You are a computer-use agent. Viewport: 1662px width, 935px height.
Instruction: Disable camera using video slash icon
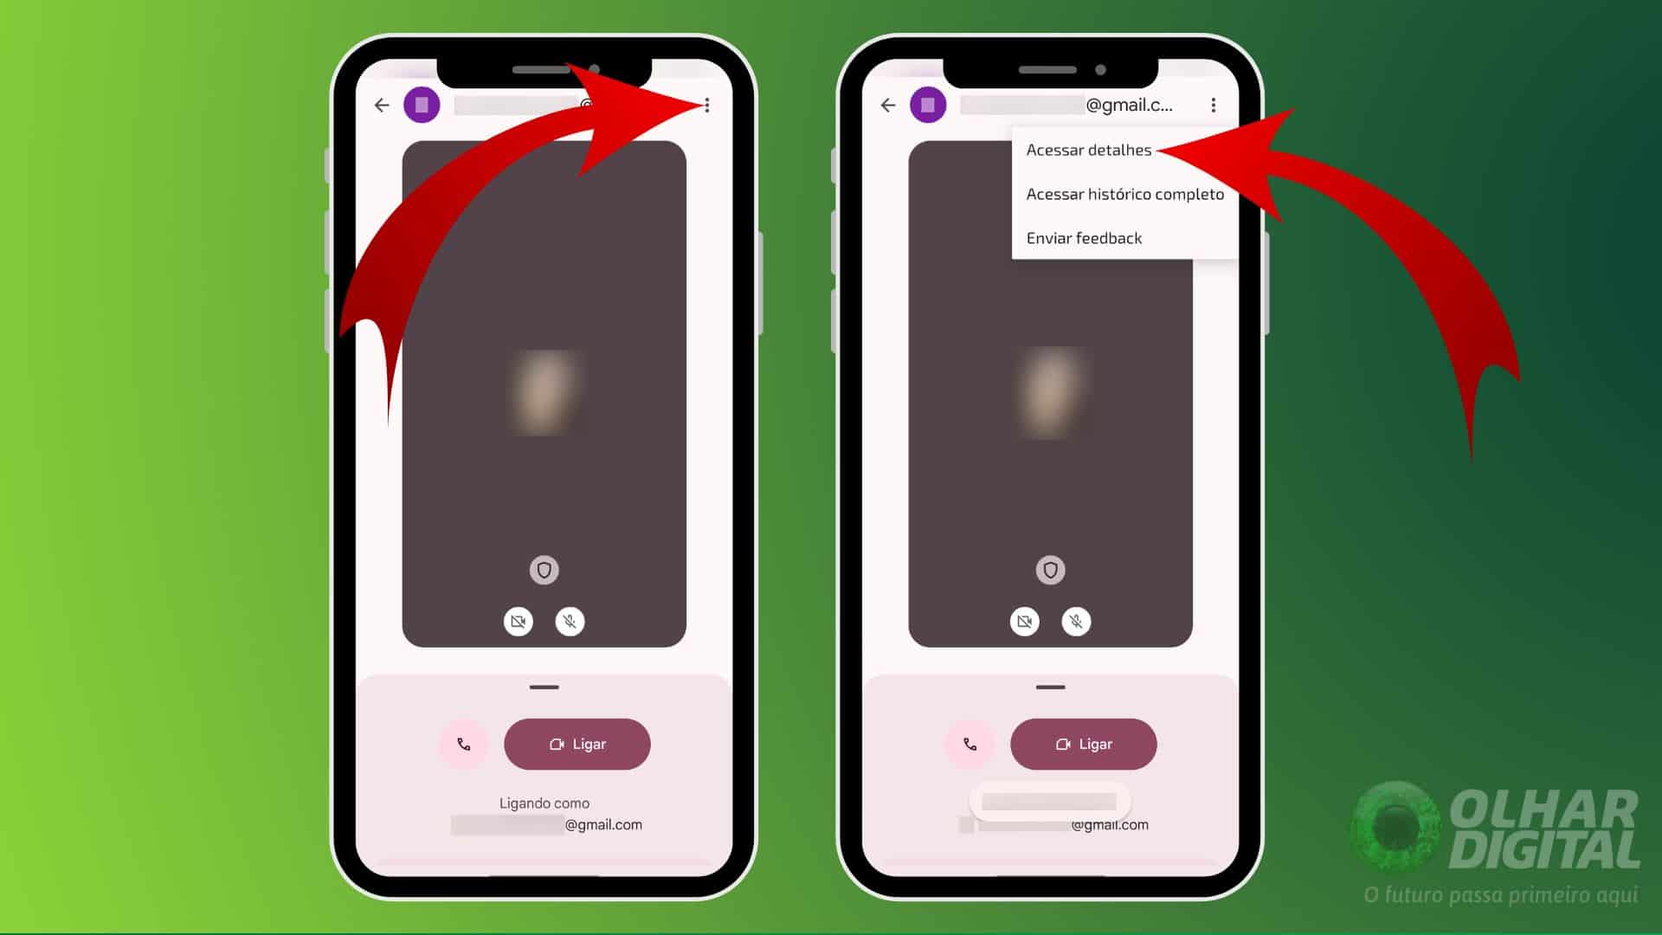tap(519, 620)
